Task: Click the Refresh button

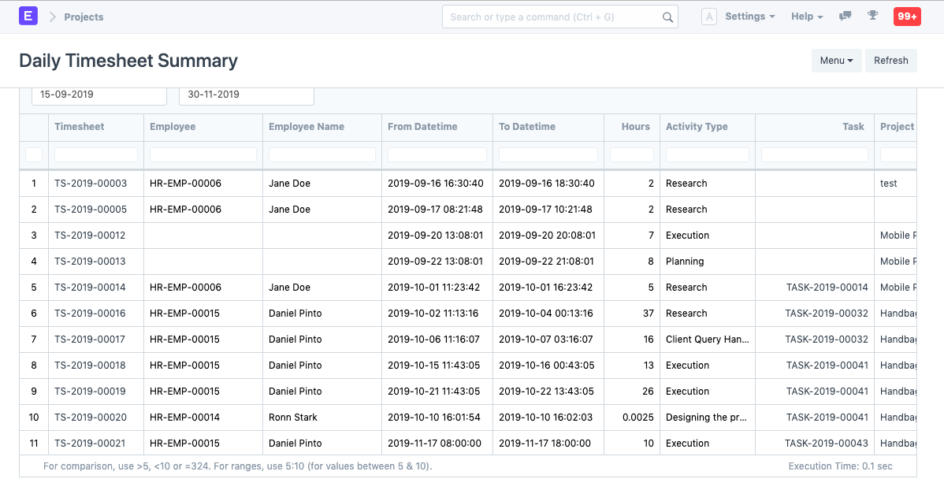Action: pyautogui.click(x=891, y=60)
